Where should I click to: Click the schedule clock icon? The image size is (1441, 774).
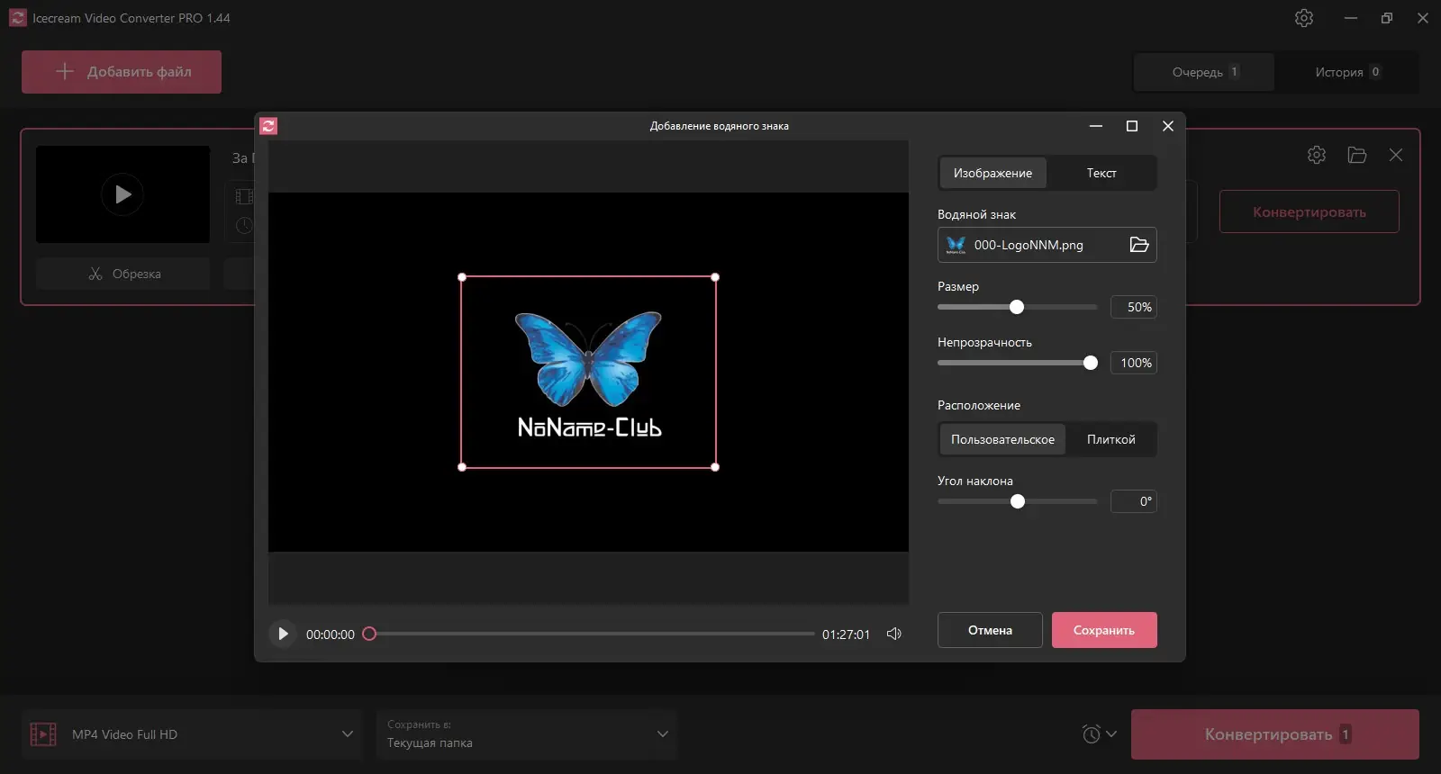pyautogui.click(x=1092, y=733)
